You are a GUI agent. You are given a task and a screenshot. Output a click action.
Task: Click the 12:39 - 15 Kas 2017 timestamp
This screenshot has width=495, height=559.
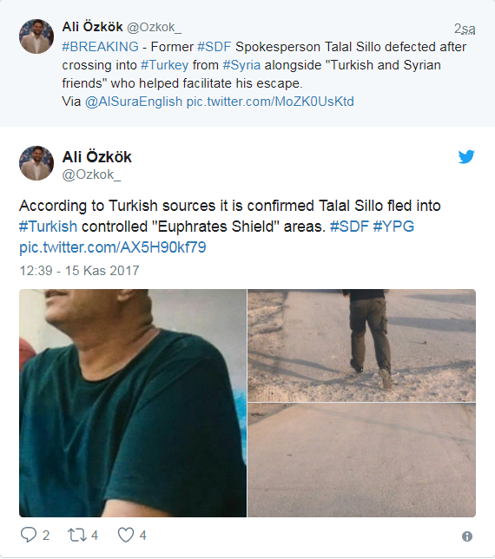point(79,271)
